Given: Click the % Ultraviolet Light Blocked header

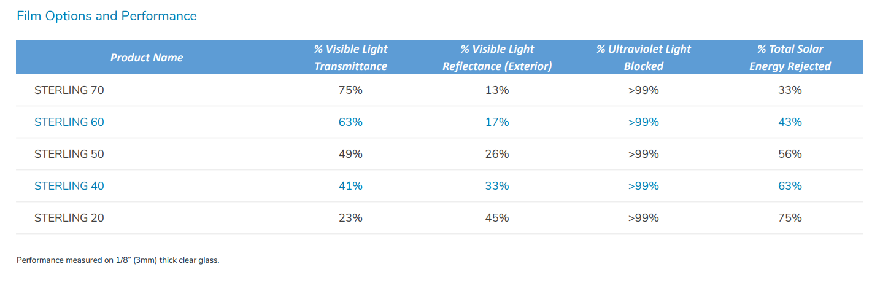Looking at the screenshot, I should tap(643, 58).
